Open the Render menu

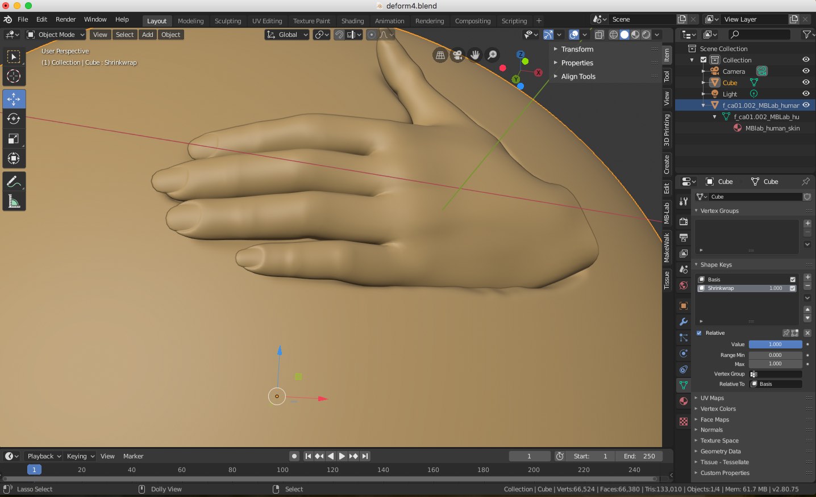point(65,19)
